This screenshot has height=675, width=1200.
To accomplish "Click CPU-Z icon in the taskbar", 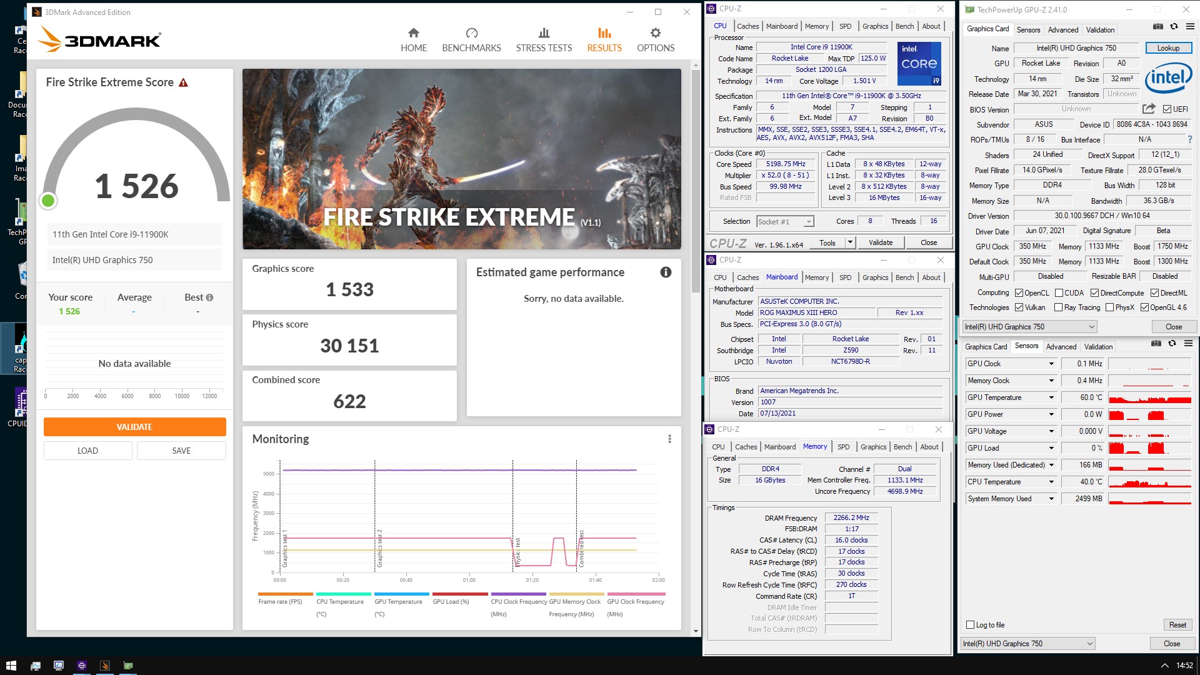I will (82, 666).
